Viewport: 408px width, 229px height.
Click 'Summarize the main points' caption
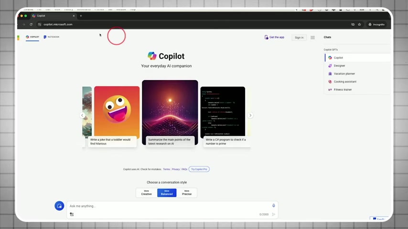[x=170, y=142]
